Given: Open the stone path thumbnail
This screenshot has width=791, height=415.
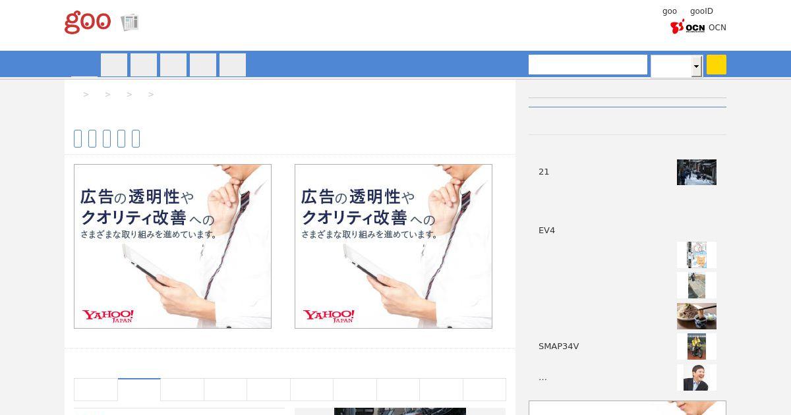Looking at the screenshot, I should click(x=697, y=286).
